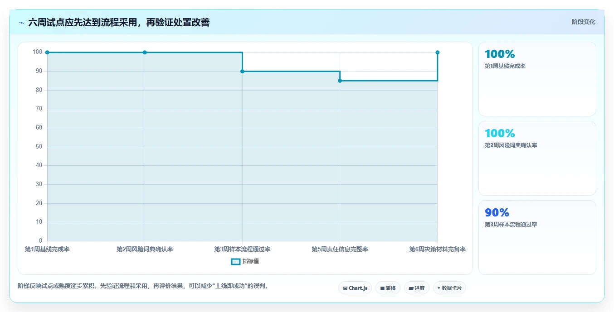Click the y-axis tick label 50
This screenshot has height=312, width=614.
click(x=39, y=147)
